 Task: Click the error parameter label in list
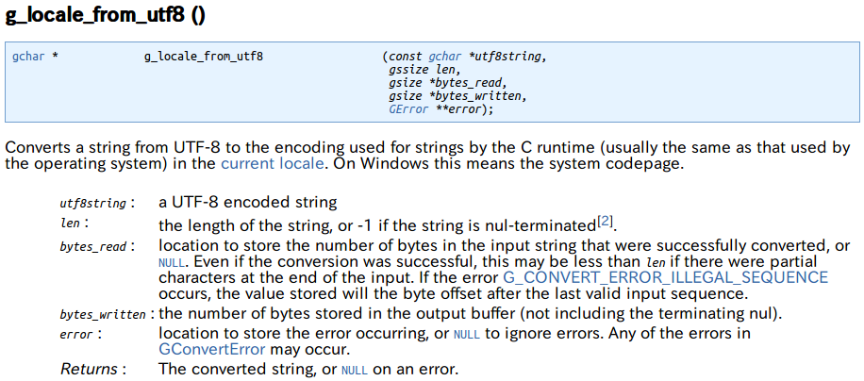[x=77, y=335]
